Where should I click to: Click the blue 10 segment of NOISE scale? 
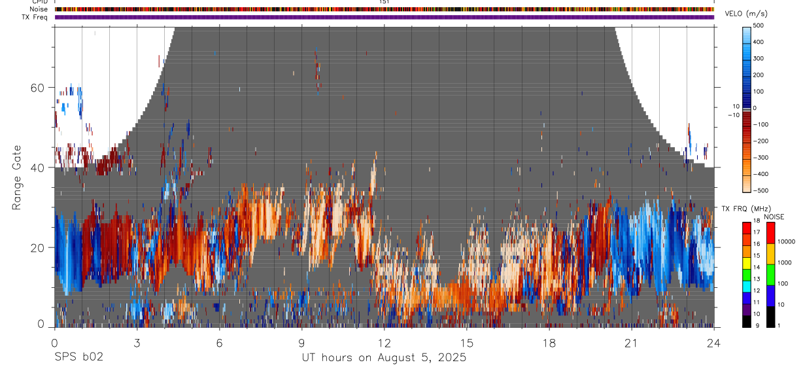(x=770, y=296)
